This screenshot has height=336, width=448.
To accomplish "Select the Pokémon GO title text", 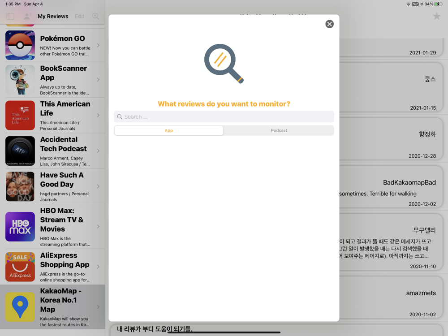I will 63,39.
